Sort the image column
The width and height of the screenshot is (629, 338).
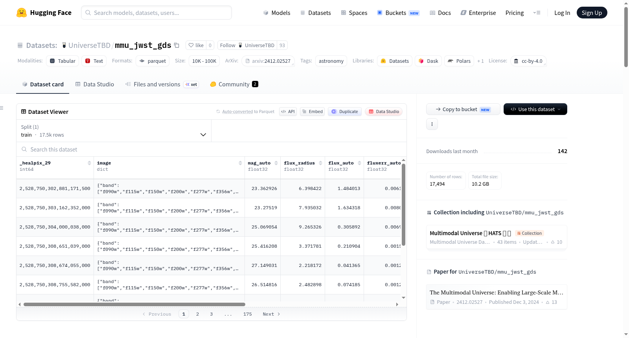[240, 163]
